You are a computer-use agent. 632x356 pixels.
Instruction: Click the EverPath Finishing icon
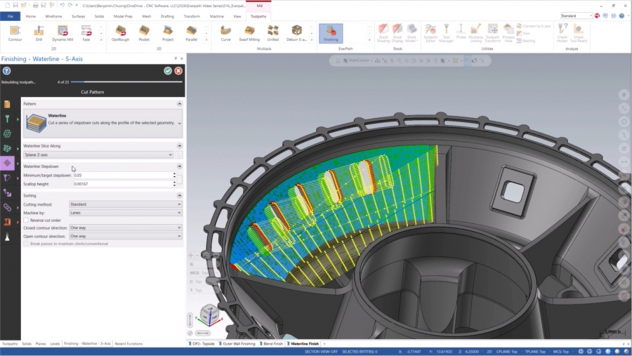pyautogui.click(x=331, y=33)
